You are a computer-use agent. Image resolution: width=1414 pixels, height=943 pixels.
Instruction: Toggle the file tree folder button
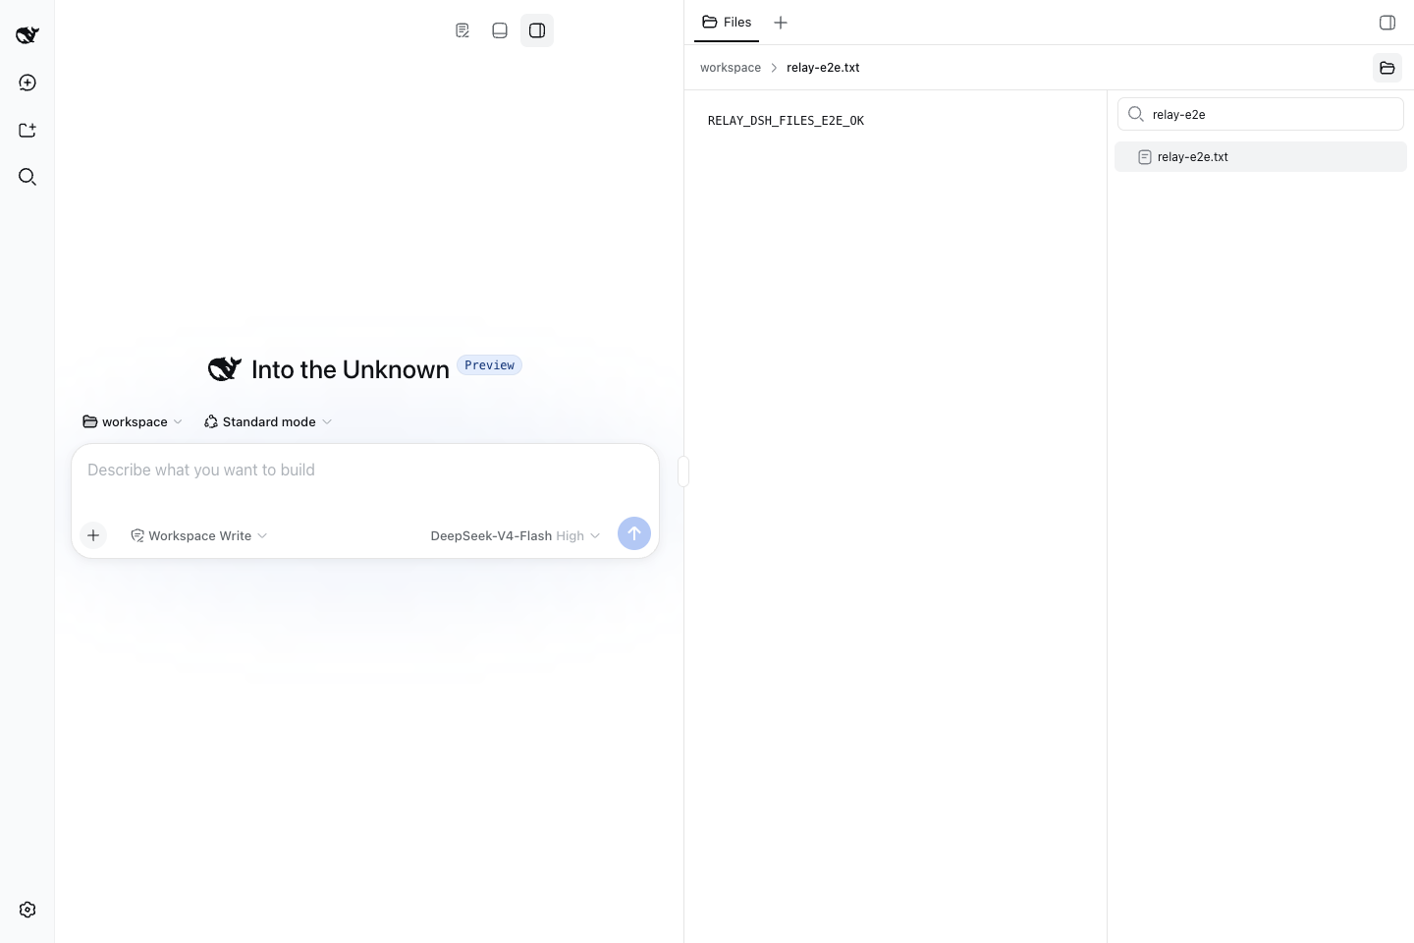(1387, 68)
